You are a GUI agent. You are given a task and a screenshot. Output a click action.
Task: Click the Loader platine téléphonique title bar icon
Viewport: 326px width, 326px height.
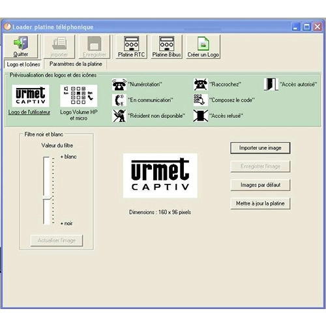tap(7, 27)
